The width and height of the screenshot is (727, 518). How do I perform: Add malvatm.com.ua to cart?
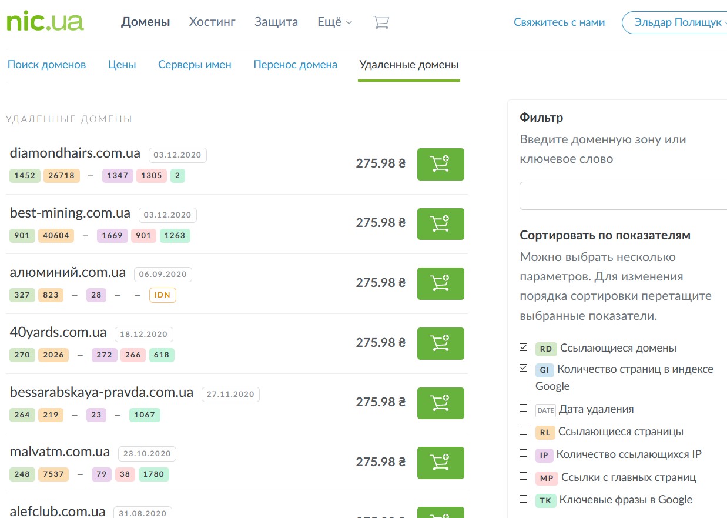440,463
